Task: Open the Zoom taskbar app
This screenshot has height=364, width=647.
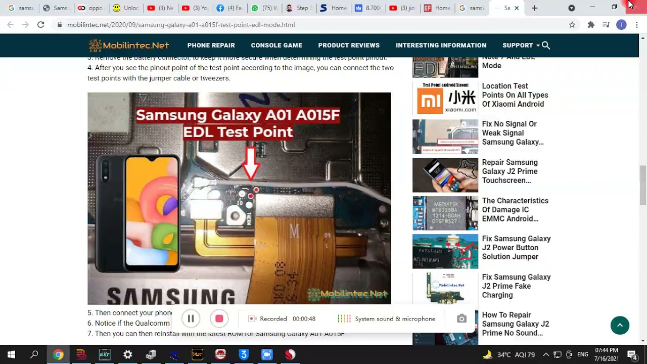Action: [x=267, y=354]
